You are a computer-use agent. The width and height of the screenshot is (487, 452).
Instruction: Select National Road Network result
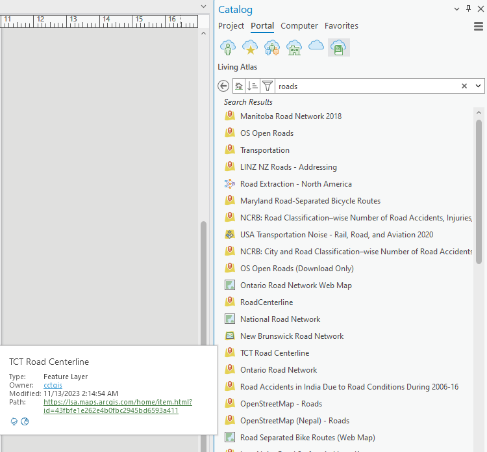(280, 319)
